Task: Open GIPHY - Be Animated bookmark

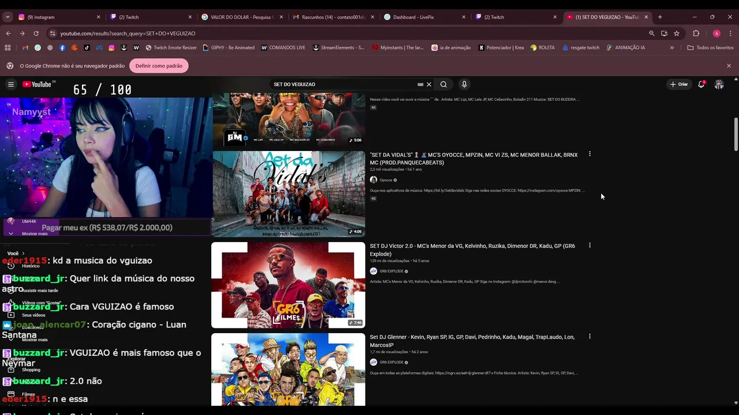Action: tap(229, 48)
